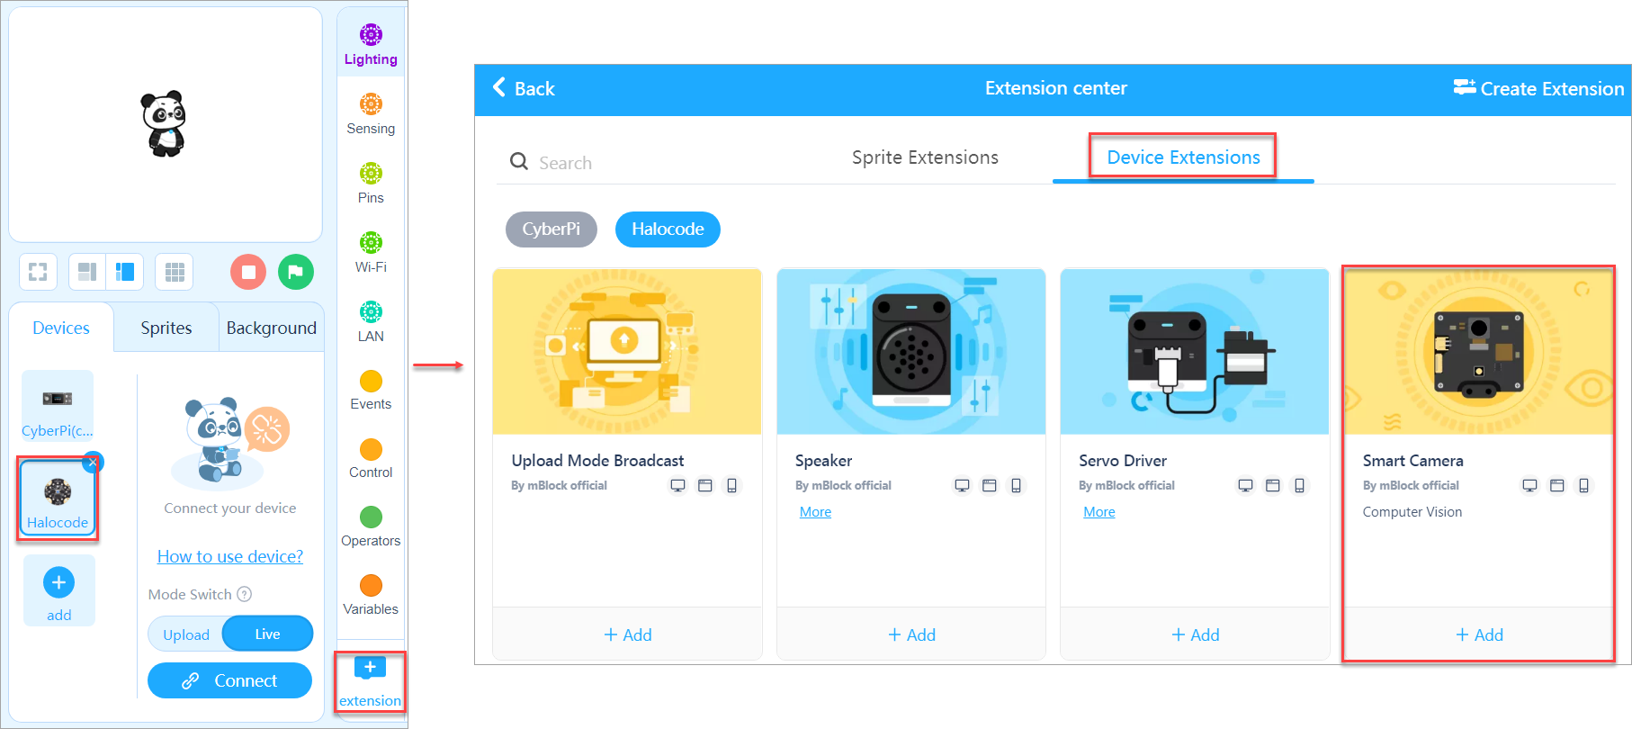Filter extensions by CyberPi

[x=551, y=229]
